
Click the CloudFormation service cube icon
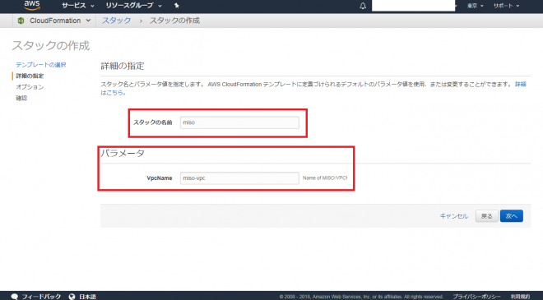(x=21, y=21)
